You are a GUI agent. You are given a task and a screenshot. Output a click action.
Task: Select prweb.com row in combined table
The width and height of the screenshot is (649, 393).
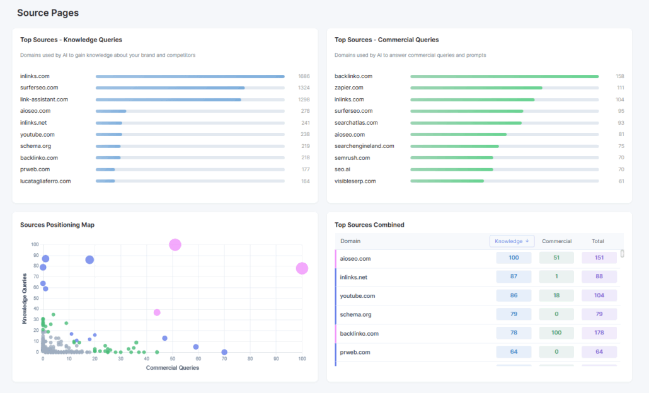pos(478,352)
